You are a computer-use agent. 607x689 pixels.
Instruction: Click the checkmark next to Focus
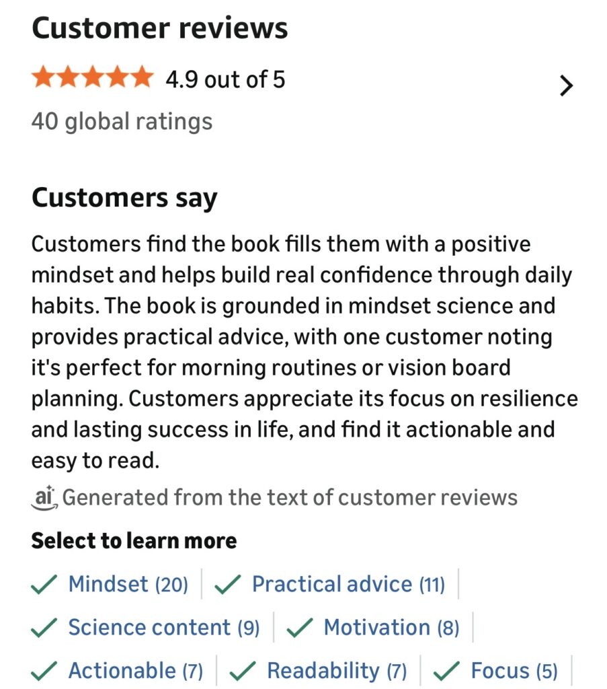point(447,671)
